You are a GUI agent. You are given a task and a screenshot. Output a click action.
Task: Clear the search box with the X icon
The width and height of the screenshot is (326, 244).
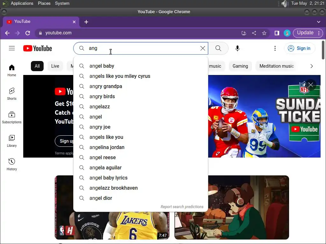click(203, 48)
